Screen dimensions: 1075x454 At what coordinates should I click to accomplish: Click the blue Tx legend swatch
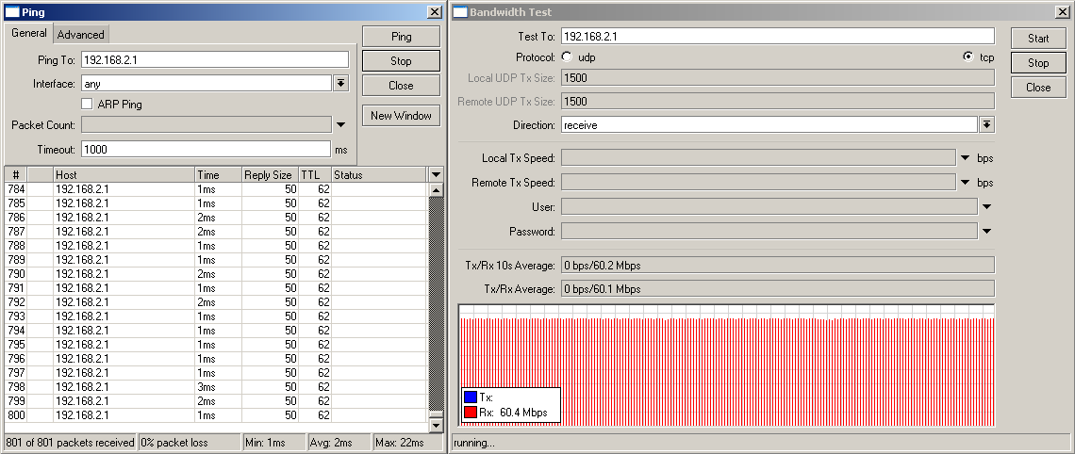pyautogui.click(x=471, y=397)
